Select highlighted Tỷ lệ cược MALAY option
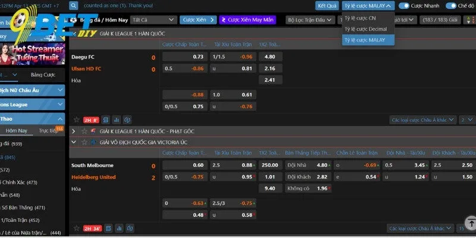476x238 pixels. click(368, 40)
